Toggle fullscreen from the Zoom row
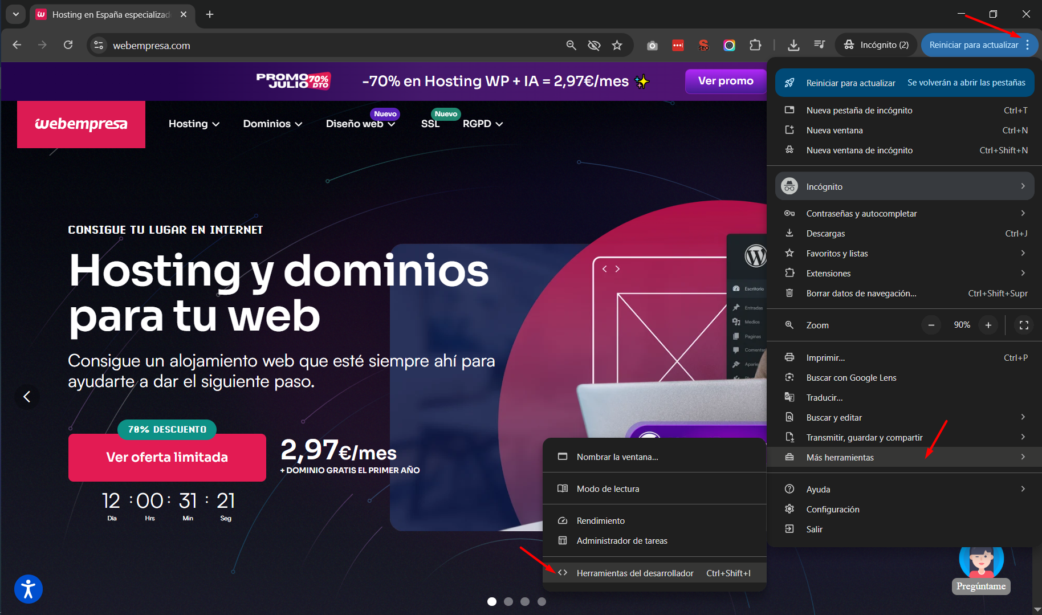Screen dimensions: 1042x615 click(x=1024, y=325)
